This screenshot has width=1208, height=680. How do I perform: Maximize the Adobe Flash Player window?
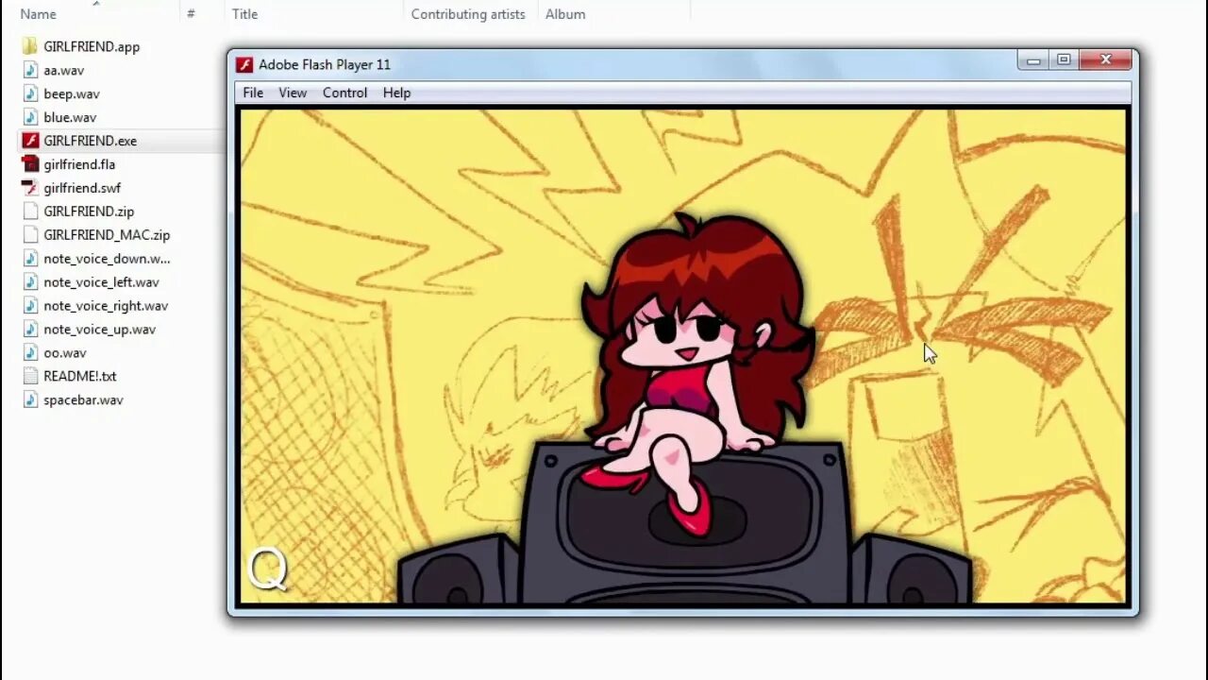1064,60
